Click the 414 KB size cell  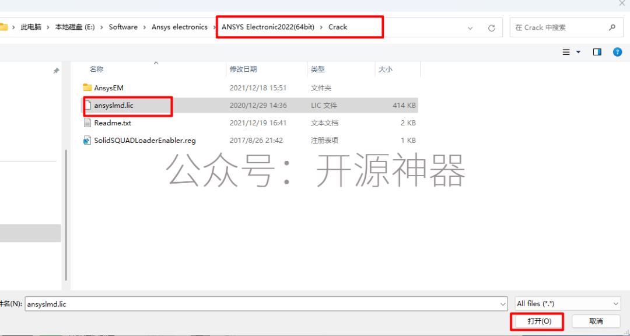click(x=404, y=106)
